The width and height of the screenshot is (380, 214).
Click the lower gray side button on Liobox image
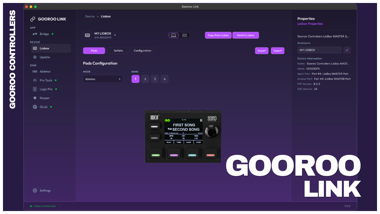point(154,138)
